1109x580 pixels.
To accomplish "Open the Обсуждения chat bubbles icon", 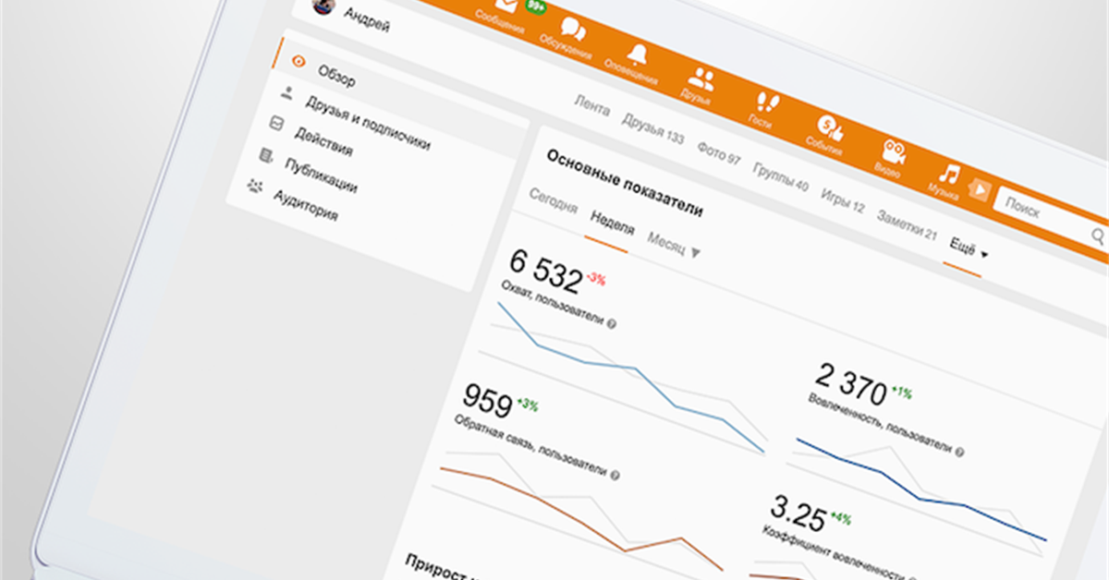I will (x=574, y=30).
